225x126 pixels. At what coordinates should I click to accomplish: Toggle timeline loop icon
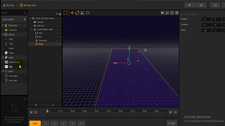(x=170, y=112)
